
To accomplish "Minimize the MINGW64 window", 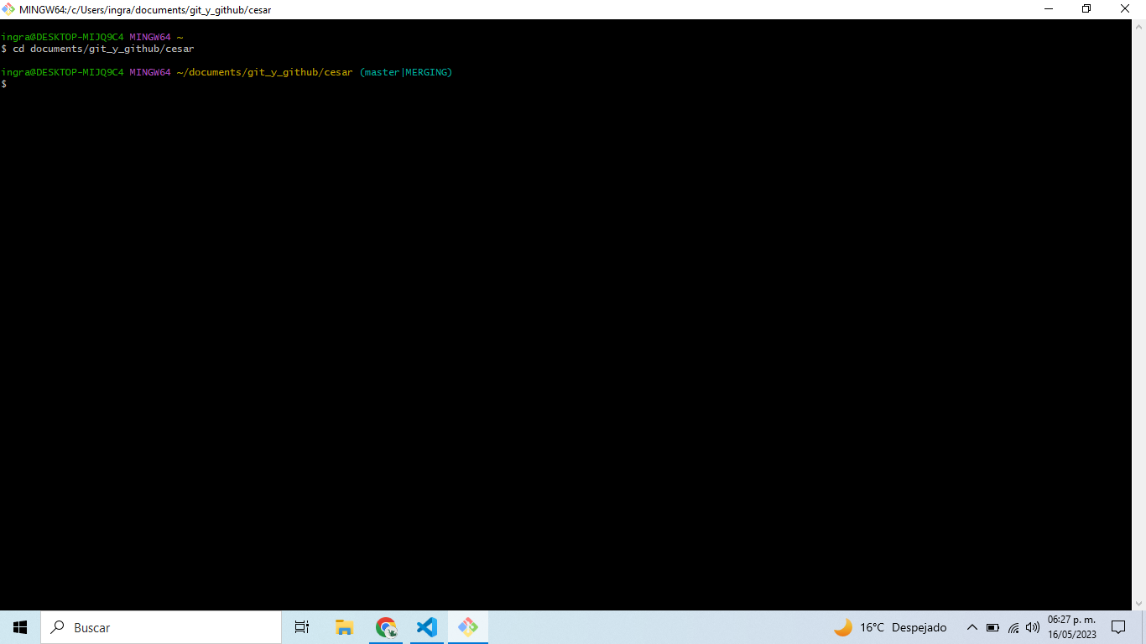I will pos(1049,9).
